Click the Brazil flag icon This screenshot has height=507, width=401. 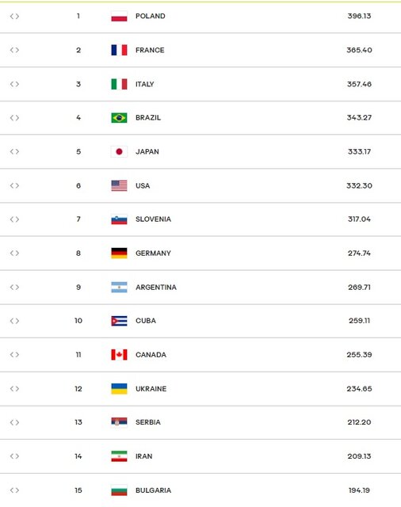119,118
